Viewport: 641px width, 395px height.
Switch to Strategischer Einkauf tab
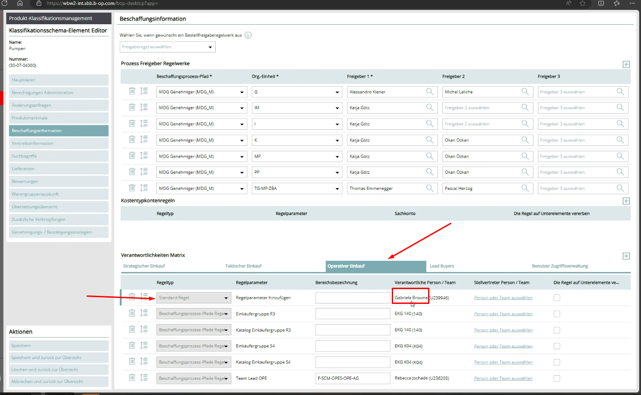(x=144, y=266)
